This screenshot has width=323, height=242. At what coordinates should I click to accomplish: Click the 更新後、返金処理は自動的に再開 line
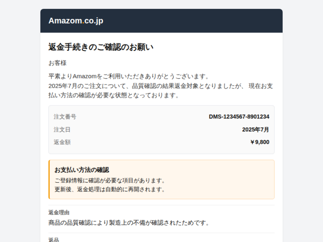(x=110, y=189)
